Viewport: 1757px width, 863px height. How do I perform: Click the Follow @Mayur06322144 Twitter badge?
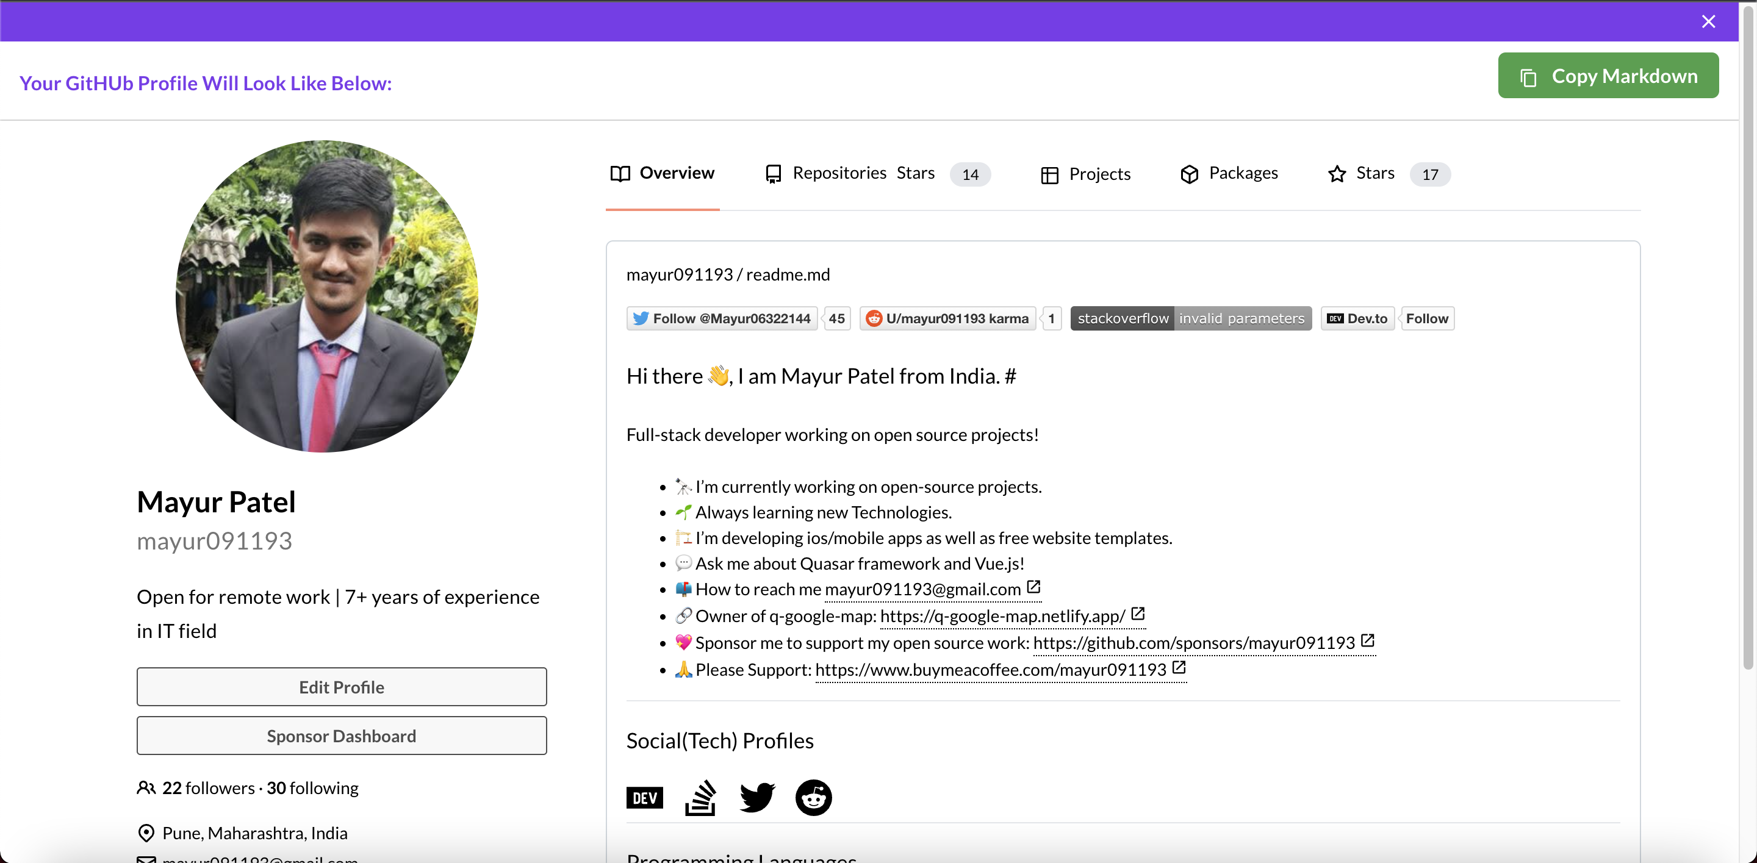pos(722,318)
